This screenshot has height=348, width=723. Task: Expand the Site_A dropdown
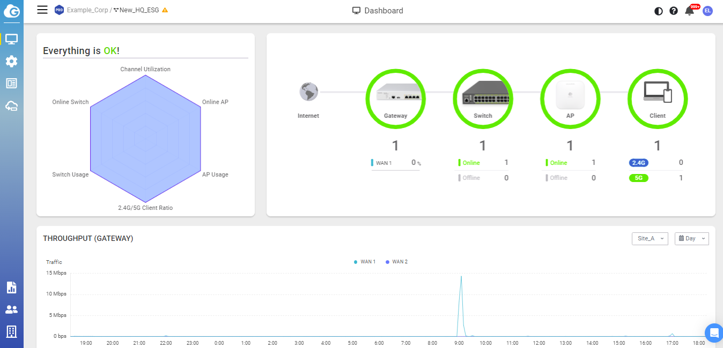[x=650, y=238]
